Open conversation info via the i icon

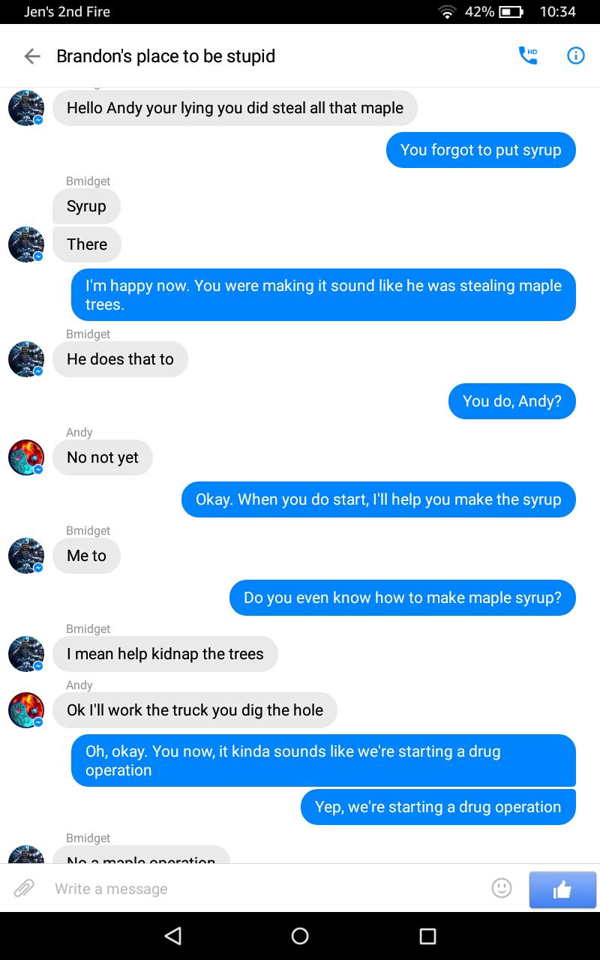[575, 55]
